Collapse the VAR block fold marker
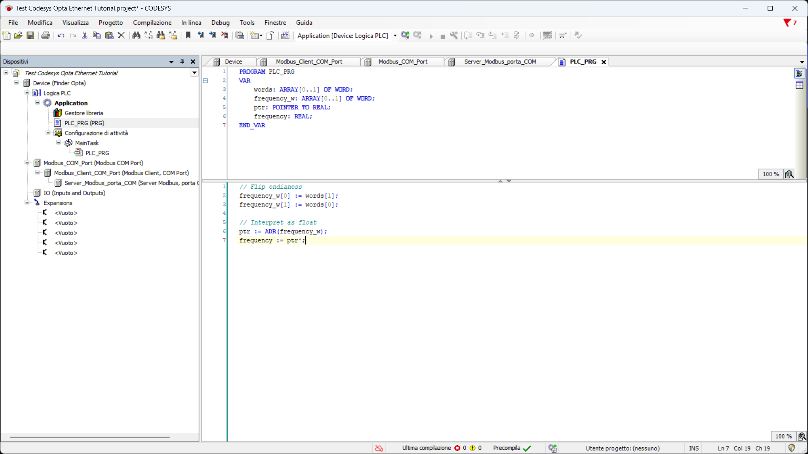This screenshot has height=454, width=808. tap(205, 81)
